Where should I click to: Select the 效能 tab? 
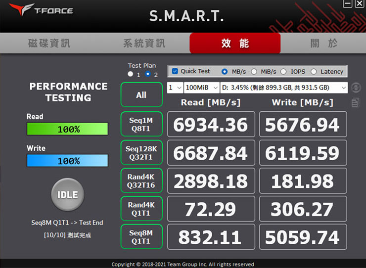pyautogui.click(x=235, y=43)
